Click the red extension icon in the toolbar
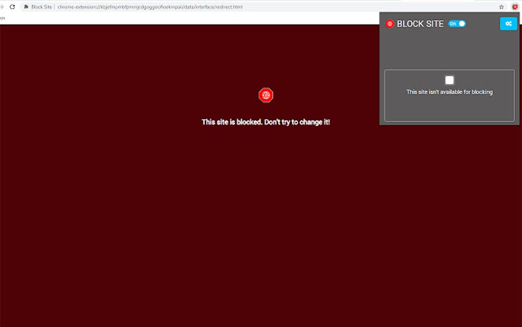Image resolution: width=522 pixels, height=327 pixels. click(515, 7)
